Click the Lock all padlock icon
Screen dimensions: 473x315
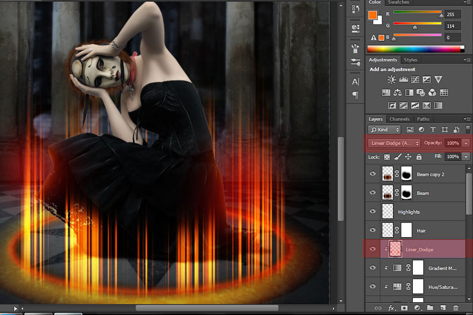point(419,157)
